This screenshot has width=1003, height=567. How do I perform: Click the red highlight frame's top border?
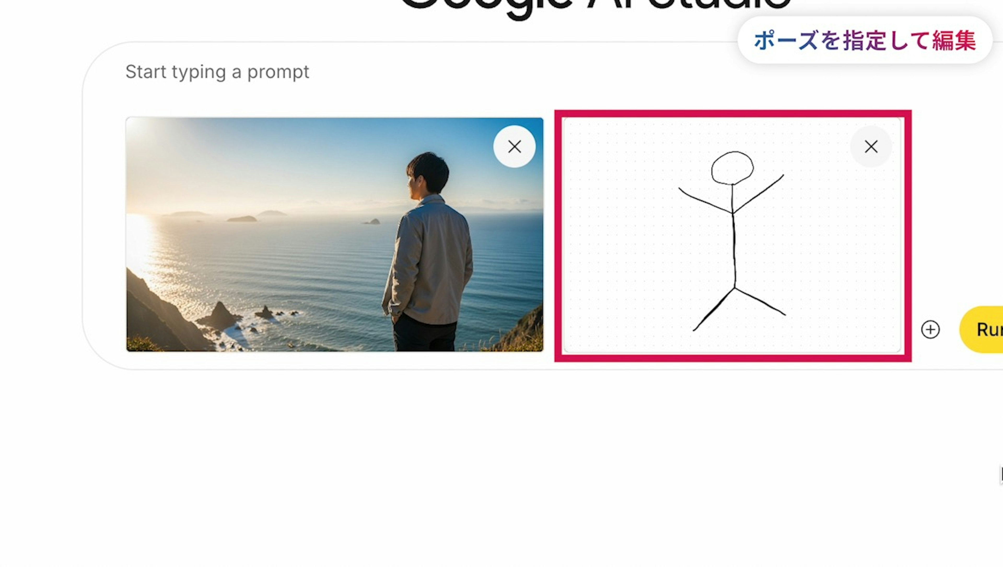click(733, 113)
